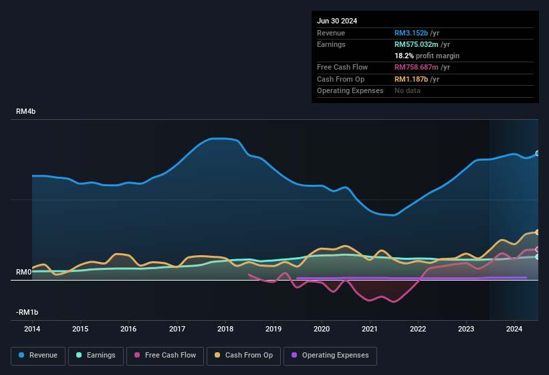The image size is (549, 375).
Task: Click the 2017 x-axis label
Action: (x=177, y=329)
